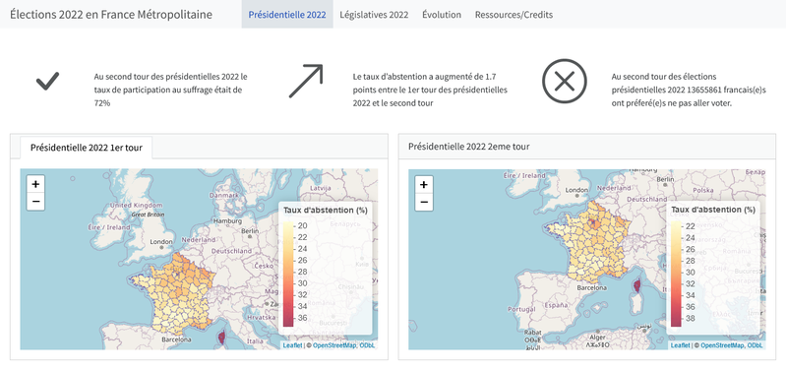
Task: Open the Leaflet link on left map
Action: click(293, 345)
